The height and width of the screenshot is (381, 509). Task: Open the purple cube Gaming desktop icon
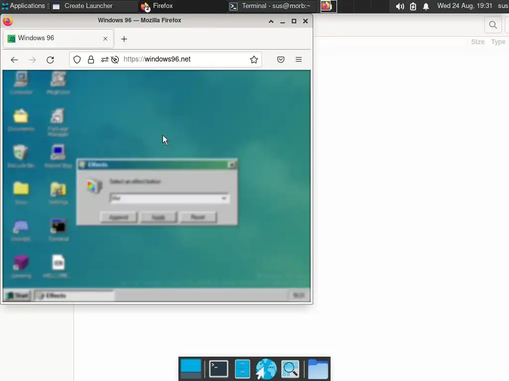(x=21, y=266)
